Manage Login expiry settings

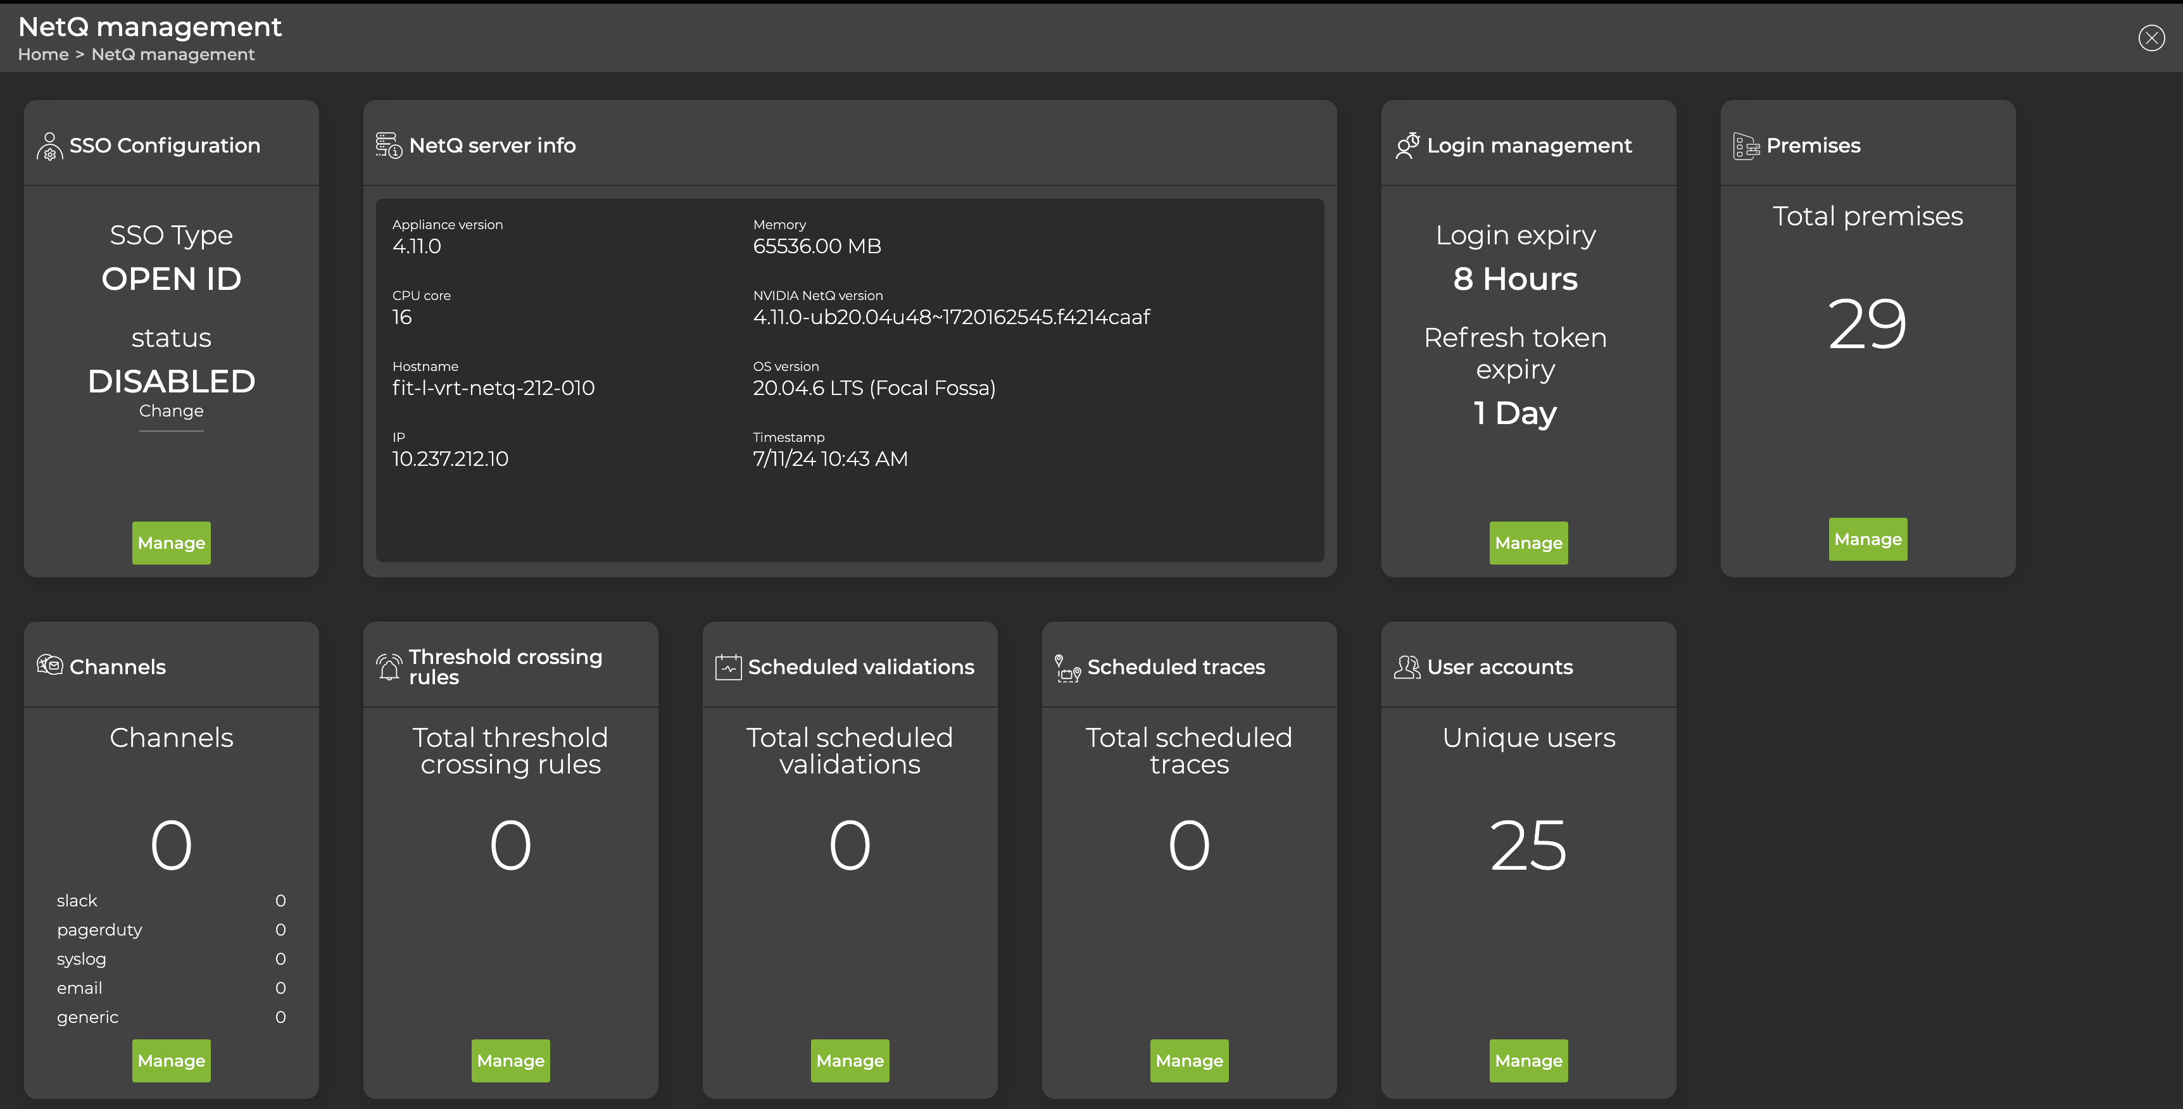(x=1528, y=543)
